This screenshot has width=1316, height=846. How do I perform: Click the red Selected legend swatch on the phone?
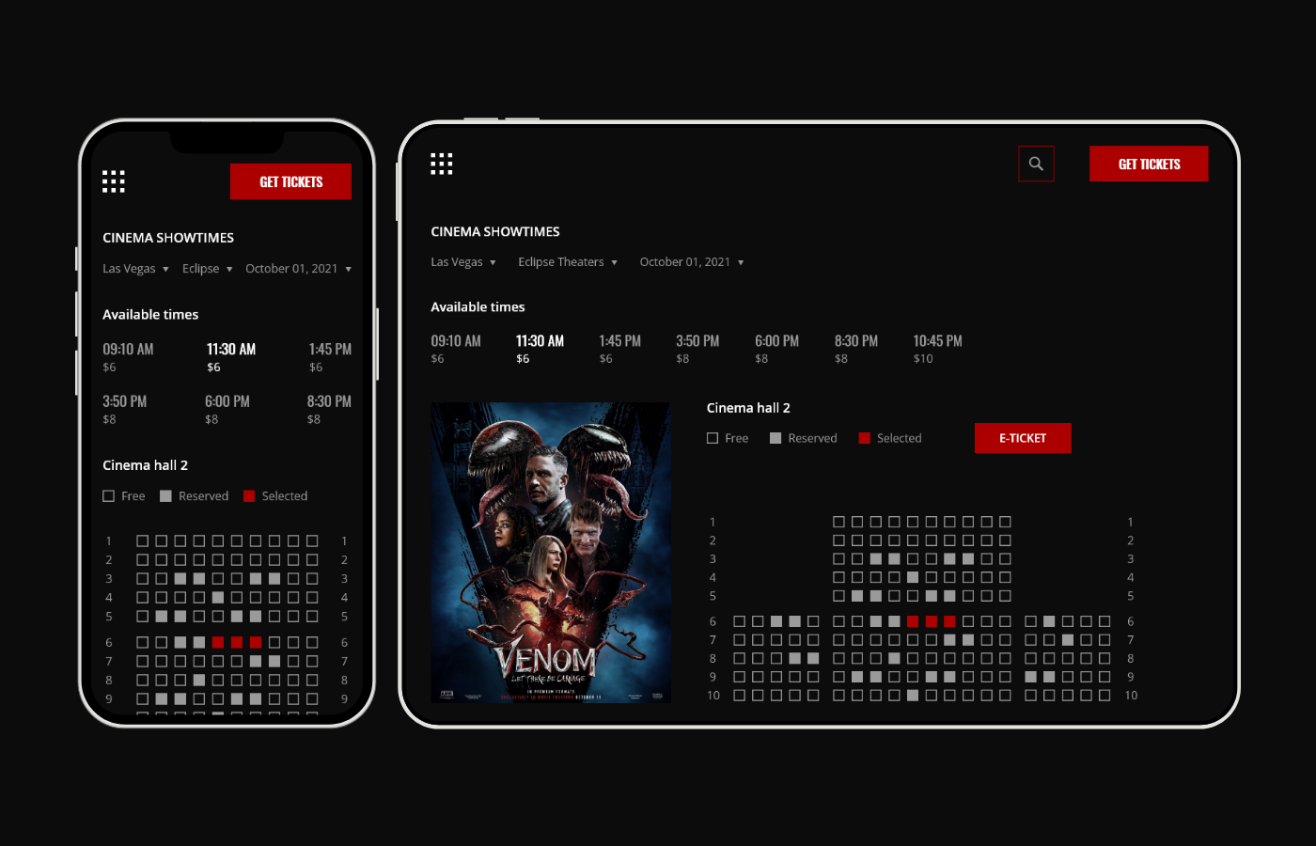tap(249, 496)
